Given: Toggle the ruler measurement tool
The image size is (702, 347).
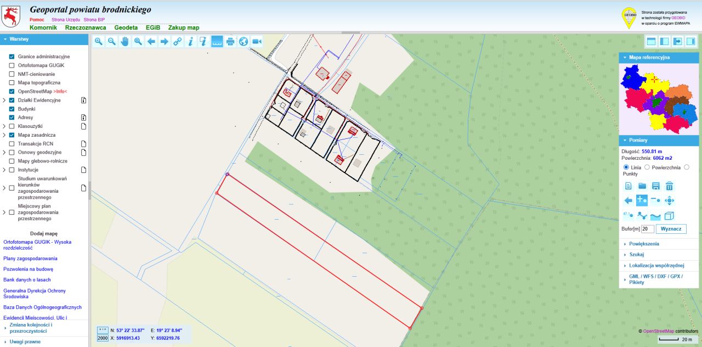Looking at the screenshot, I should click(x=217, y=41).
